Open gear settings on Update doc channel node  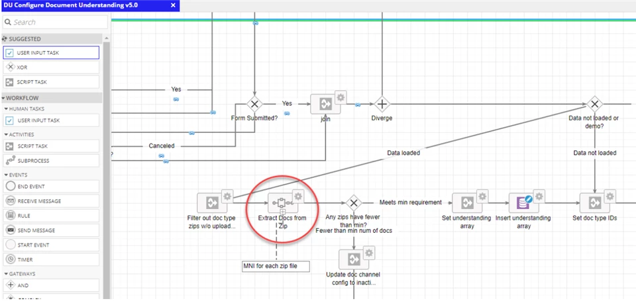click(369, 253)
